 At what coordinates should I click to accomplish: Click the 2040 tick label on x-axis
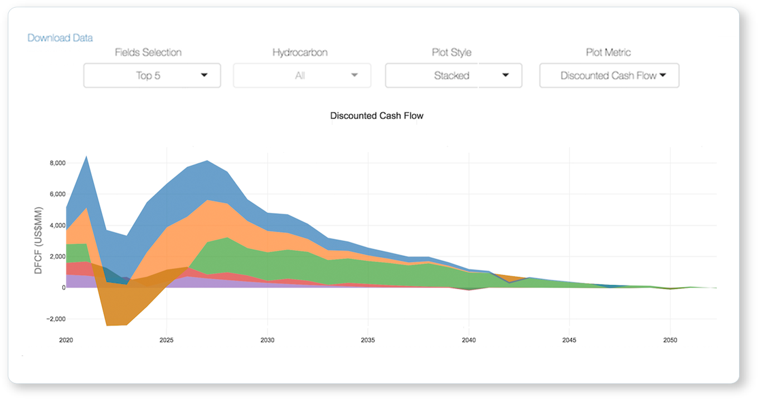[469, 340]
